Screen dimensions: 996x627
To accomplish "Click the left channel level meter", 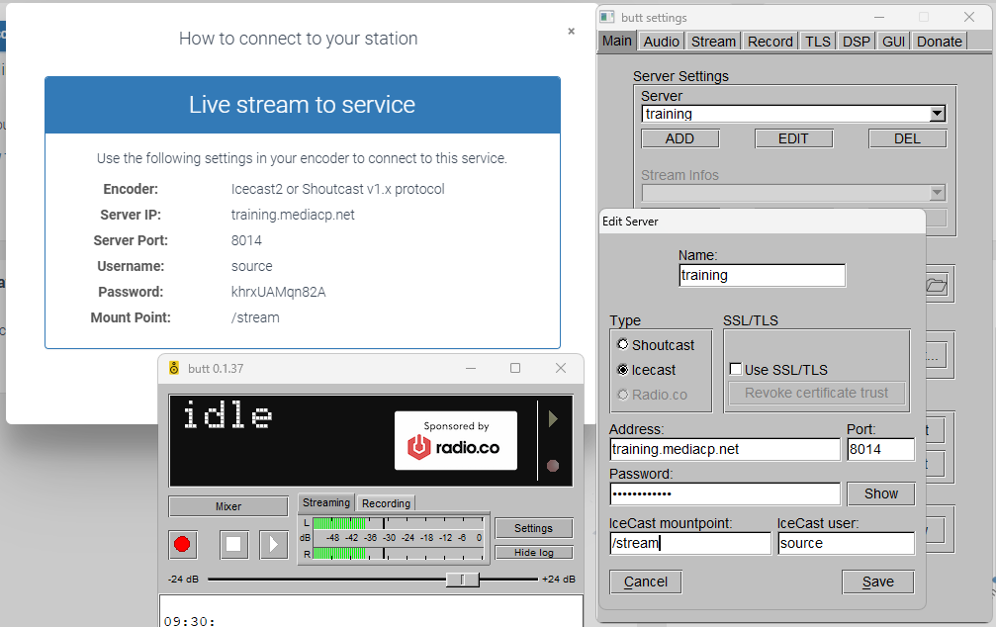I will point(398,523).
